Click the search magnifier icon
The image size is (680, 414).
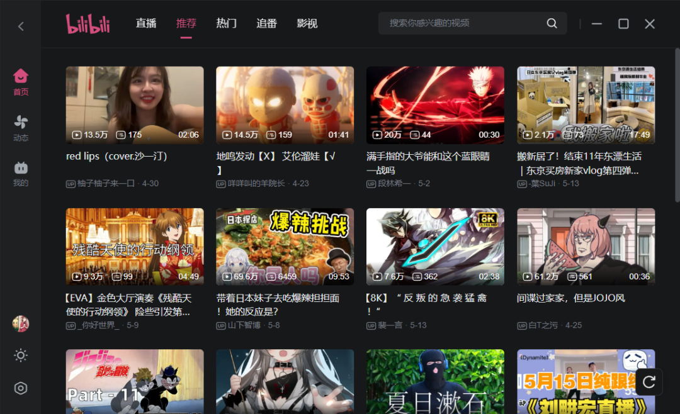pyautogui.click(x=552, y=23)
